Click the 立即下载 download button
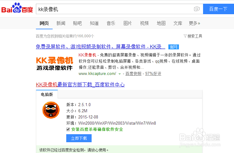This screenshot has width=234, height=153. click(79, 138)
